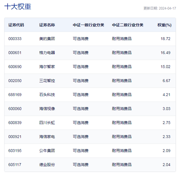Select stock name 石头科技
Image resolution: width=179 pixels, height=173 pixels.
coord(47,95)
